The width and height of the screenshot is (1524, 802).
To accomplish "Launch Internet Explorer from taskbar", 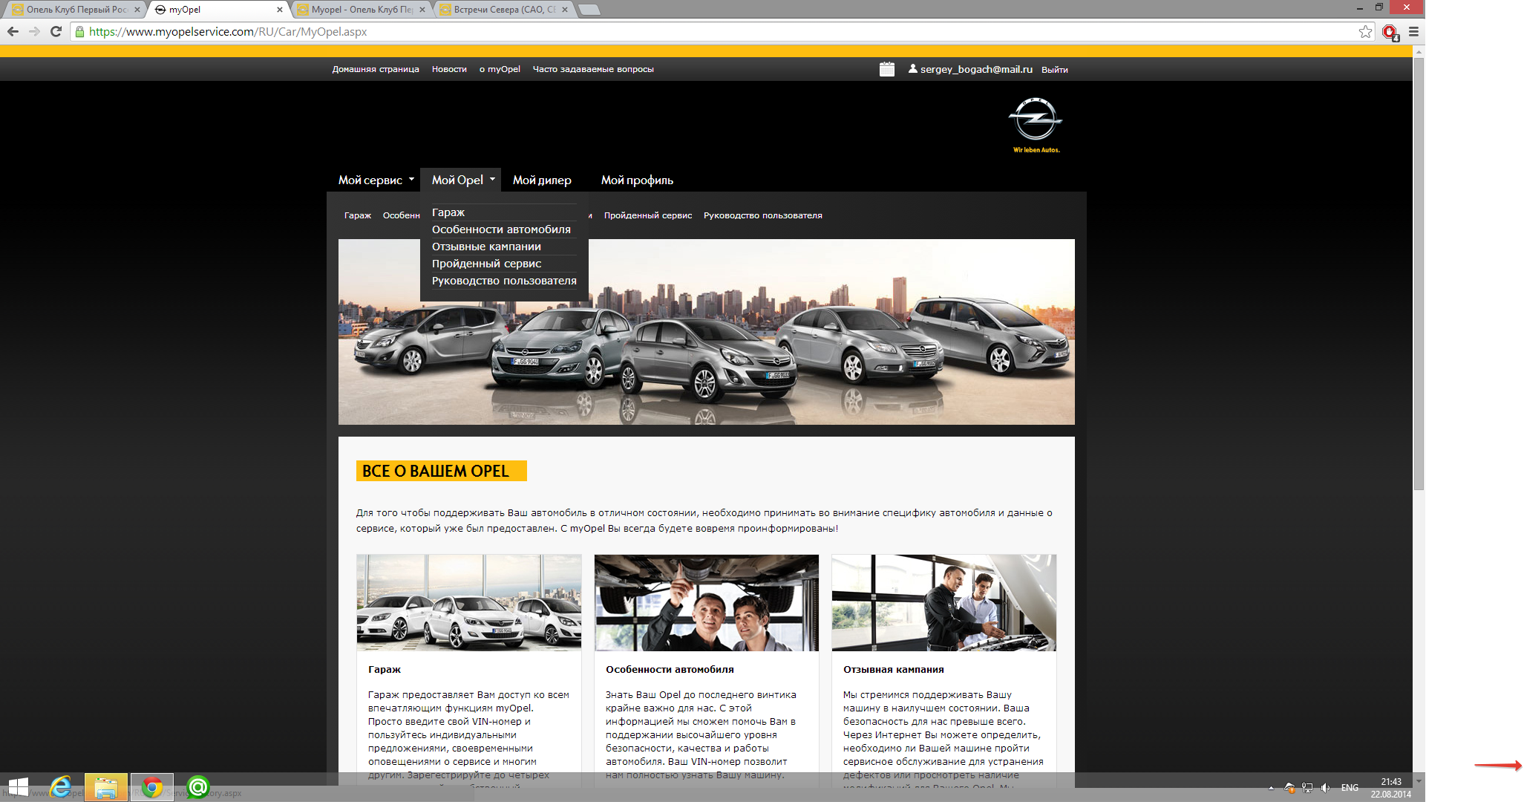I will click(x=61, y=787).
